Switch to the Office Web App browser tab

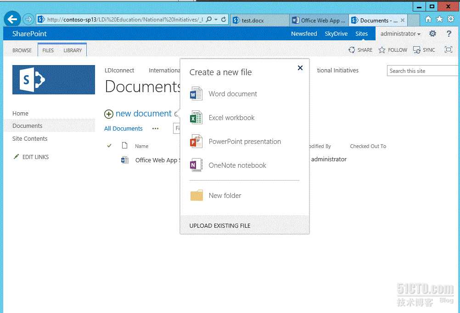319,20
